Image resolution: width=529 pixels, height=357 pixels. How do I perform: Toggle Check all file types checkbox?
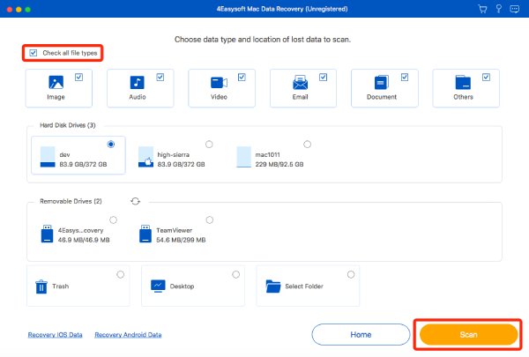[x=34, y=53]
